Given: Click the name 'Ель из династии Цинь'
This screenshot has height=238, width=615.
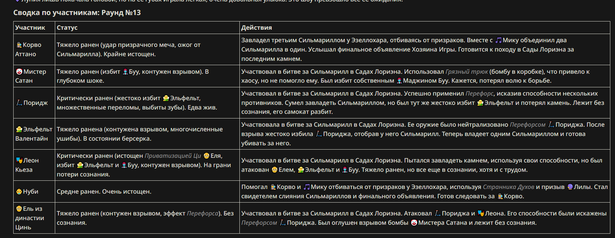Looking at the screenshot, I should 30,218.
